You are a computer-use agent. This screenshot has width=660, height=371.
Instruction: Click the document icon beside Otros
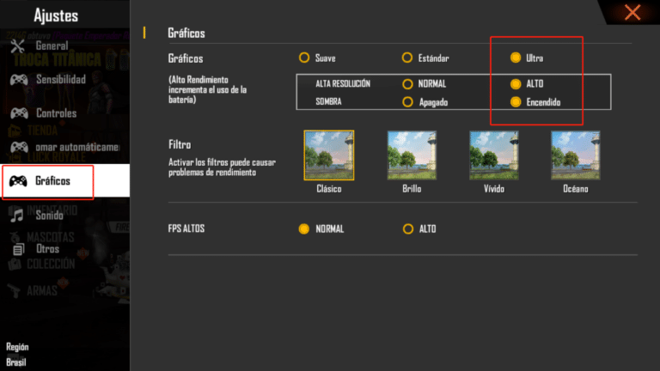click(x=18, y=248)
